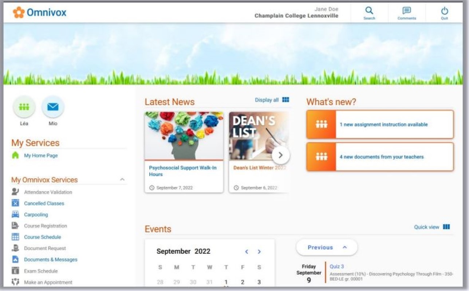The height and width of the screenshot is (291, 469).
Task: Click the orange icon for new assignment instruction
Action: click(x=321, y=125)
